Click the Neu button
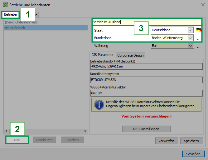The height and width of the screenshot is (160, 208). 17,140
